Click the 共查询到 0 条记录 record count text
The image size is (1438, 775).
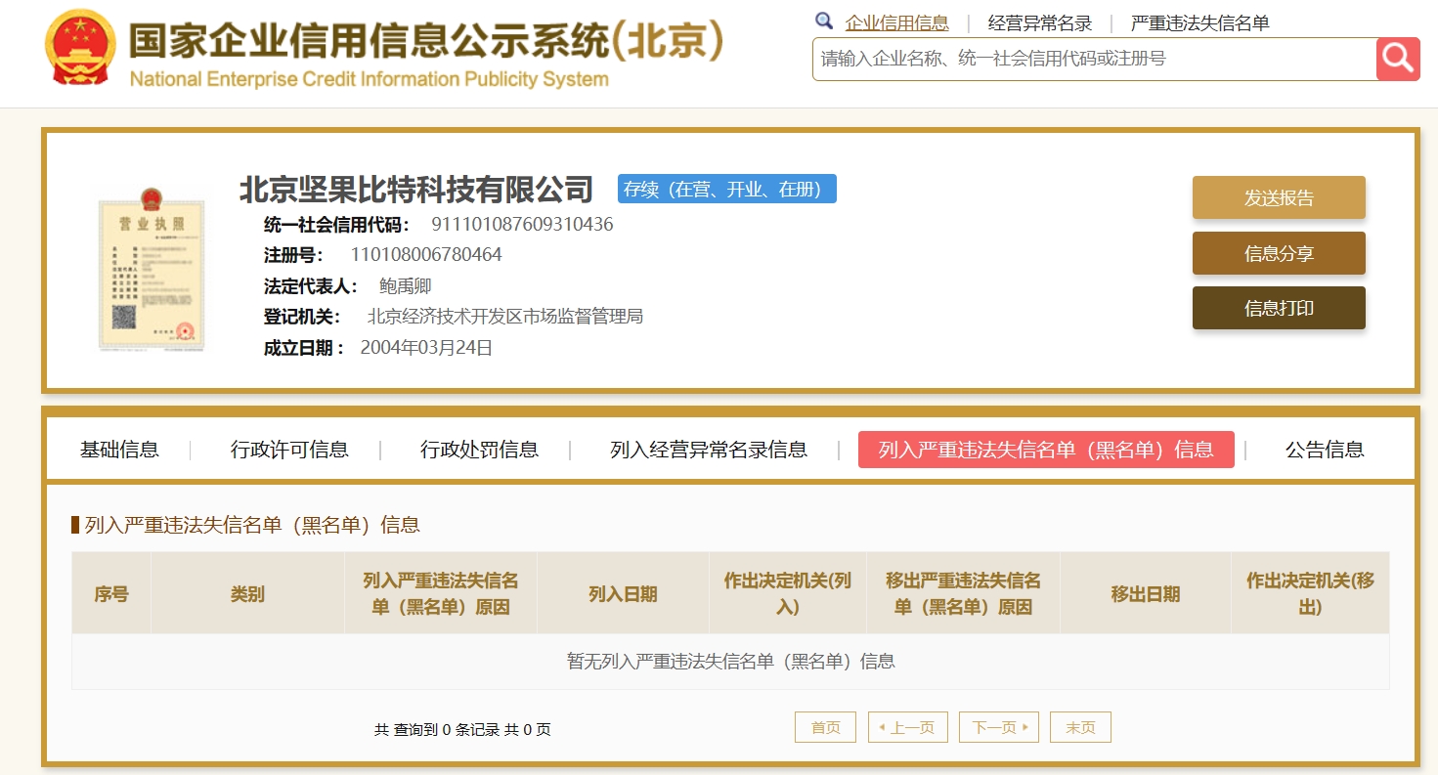pyautogui.click(x=462, y=730)
